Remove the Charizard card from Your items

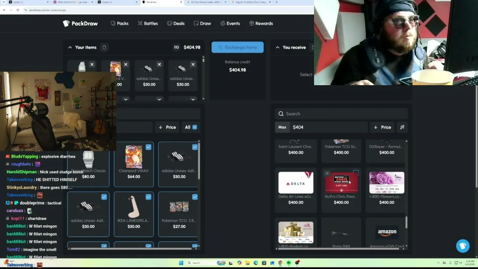point(125,65)
